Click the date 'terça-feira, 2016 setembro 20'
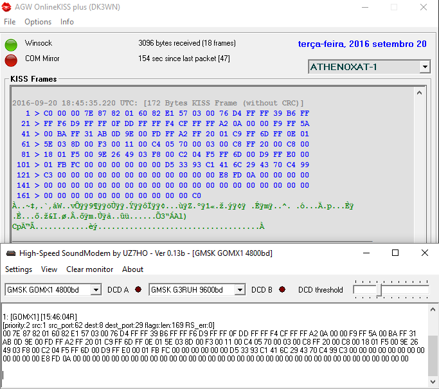 click(362, 44)
